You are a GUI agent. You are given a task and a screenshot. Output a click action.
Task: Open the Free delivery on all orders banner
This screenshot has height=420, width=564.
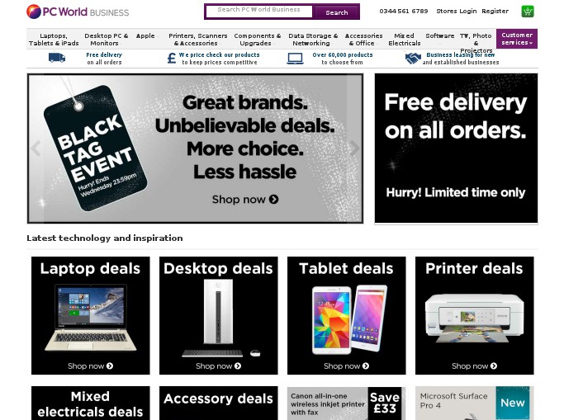point(456,148)
